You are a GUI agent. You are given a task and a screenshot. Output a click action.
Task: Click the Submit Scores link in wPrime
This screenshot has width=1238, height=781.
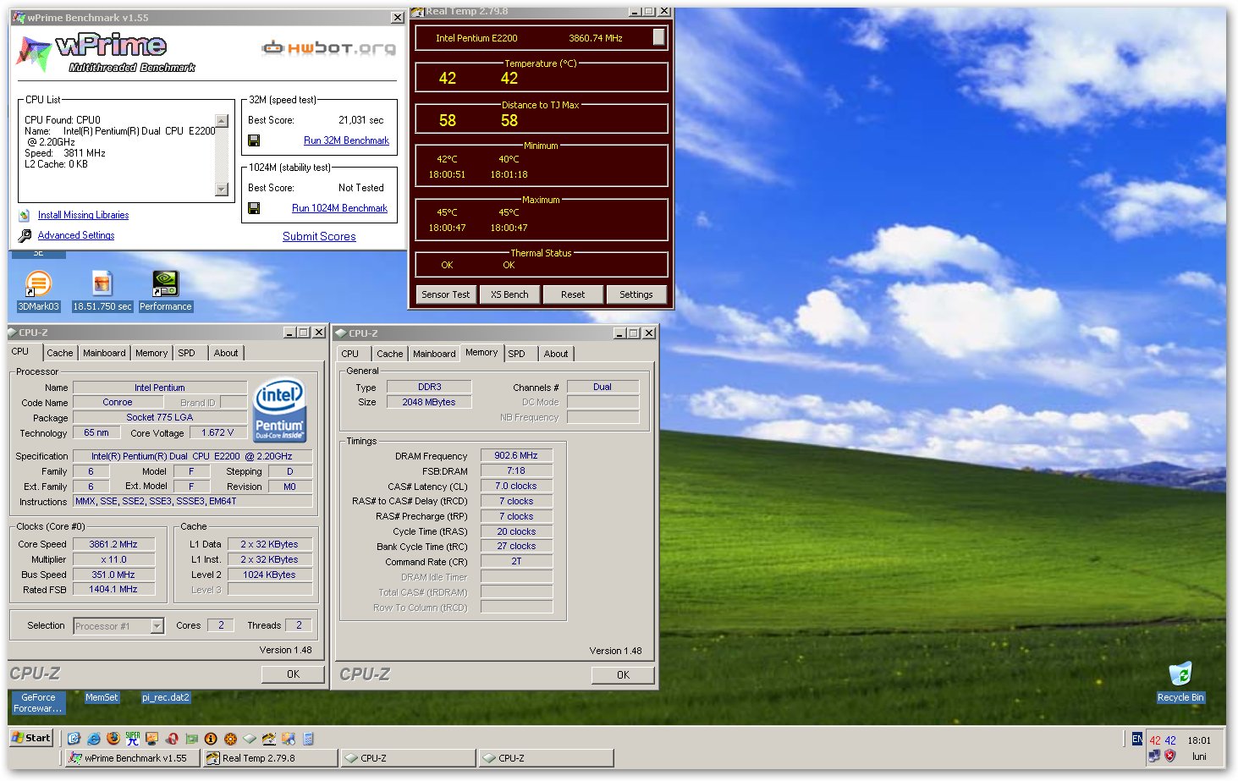[319, 237]
